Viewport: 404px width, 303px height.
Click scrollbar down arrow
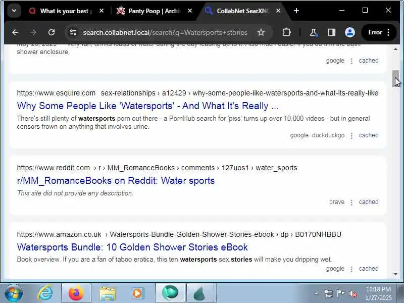pyautogui.click(x=395, y=274)
